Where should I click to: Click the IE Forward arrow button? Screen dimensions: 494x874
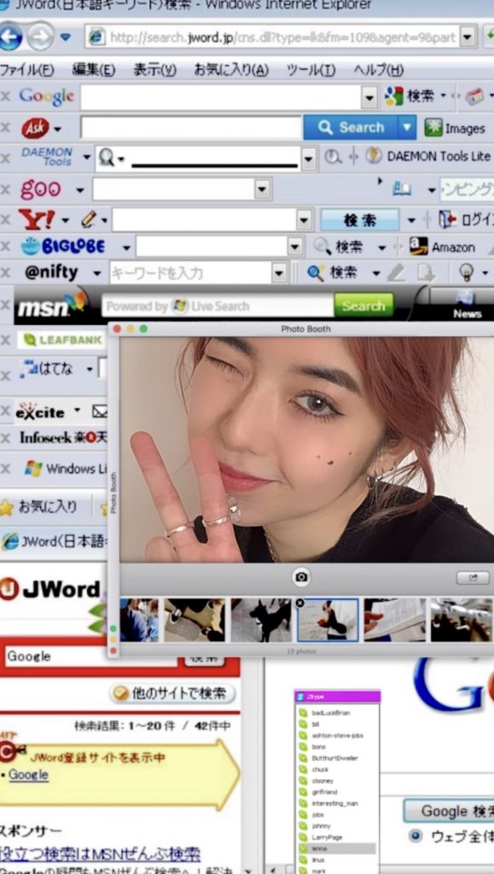pyautogui.click(x=41, y=38)
